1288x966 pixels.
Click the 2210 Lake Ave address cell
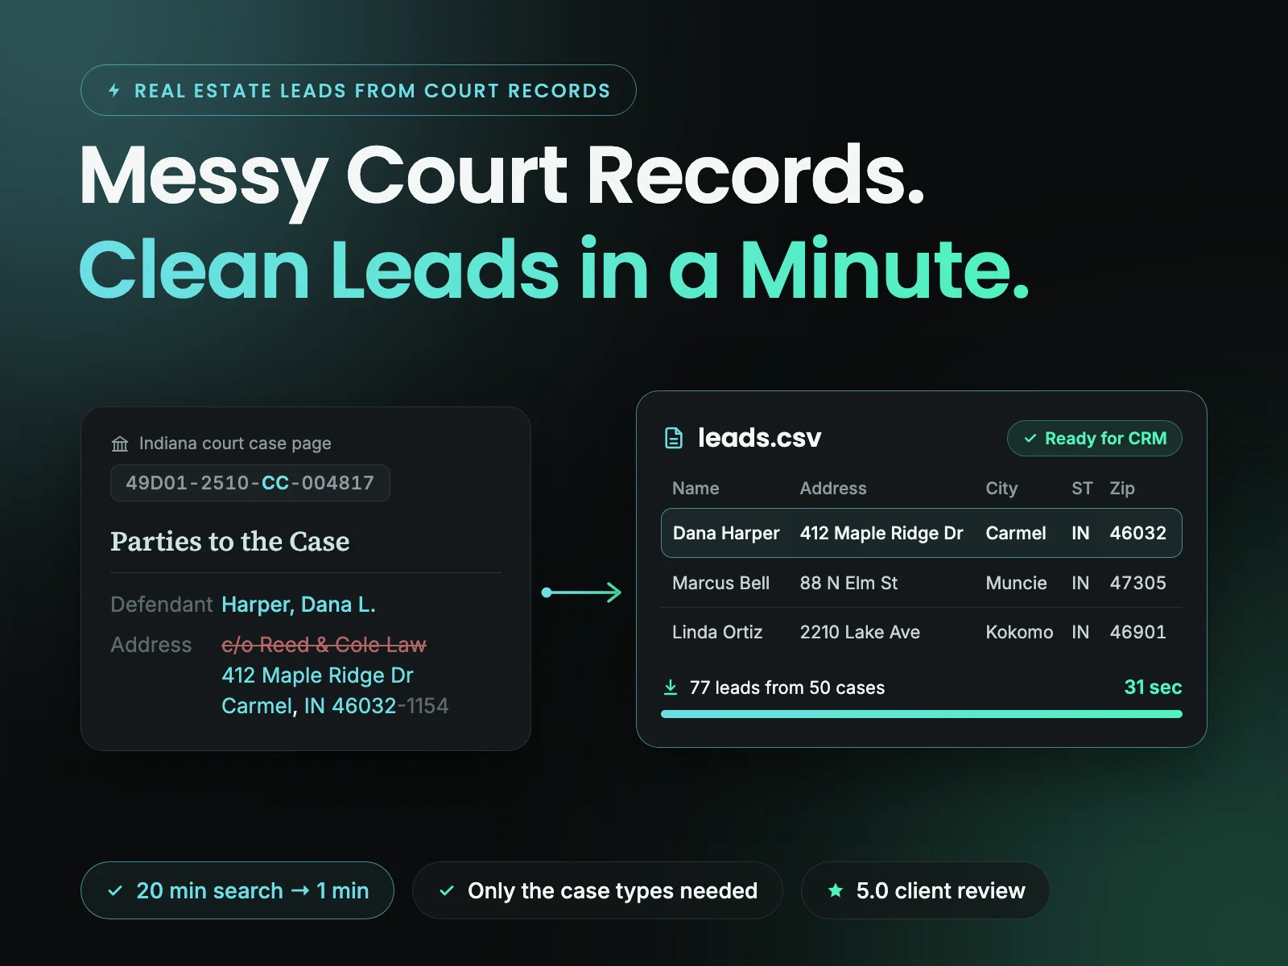tap(860, 632)
